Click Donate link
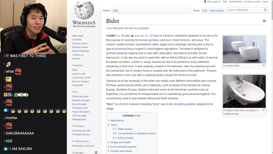 click(76, 59)
